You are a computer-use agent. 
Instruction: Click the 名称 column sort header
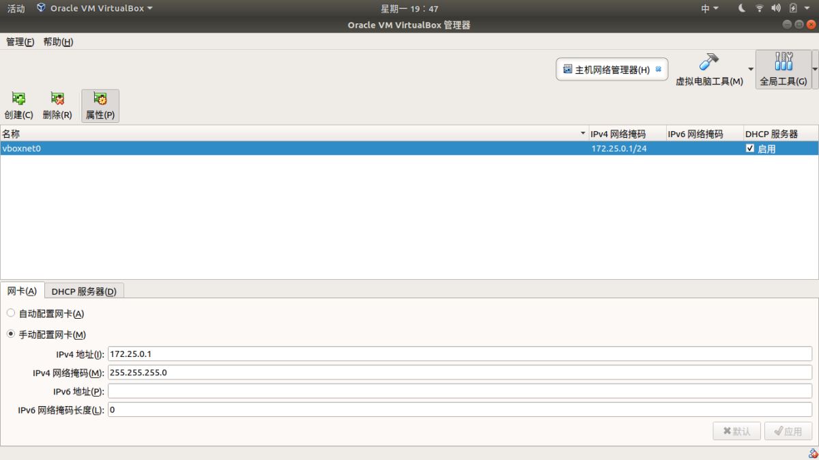tap(294, 134)
